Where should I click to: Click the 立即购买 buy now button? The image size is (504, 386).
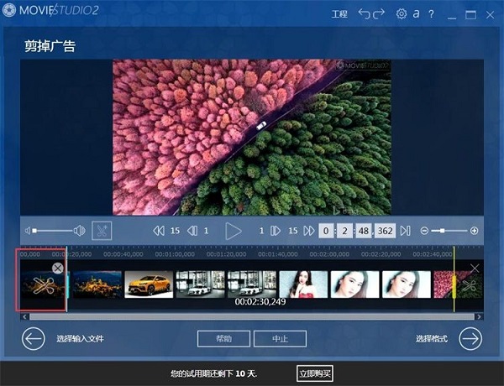(x=315, y=373)
